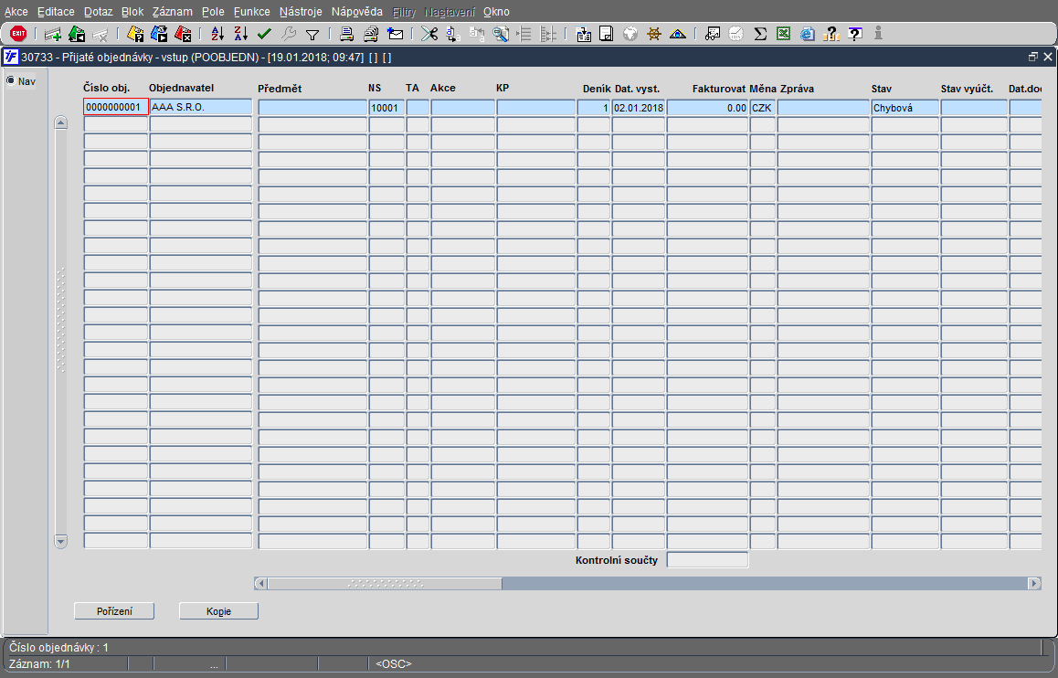Click the green checkmark confirm icon

(x=265, y=34)
